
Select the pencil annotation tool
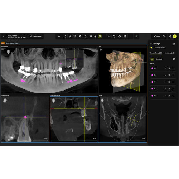pyautogui.click(x=70, y=37)
